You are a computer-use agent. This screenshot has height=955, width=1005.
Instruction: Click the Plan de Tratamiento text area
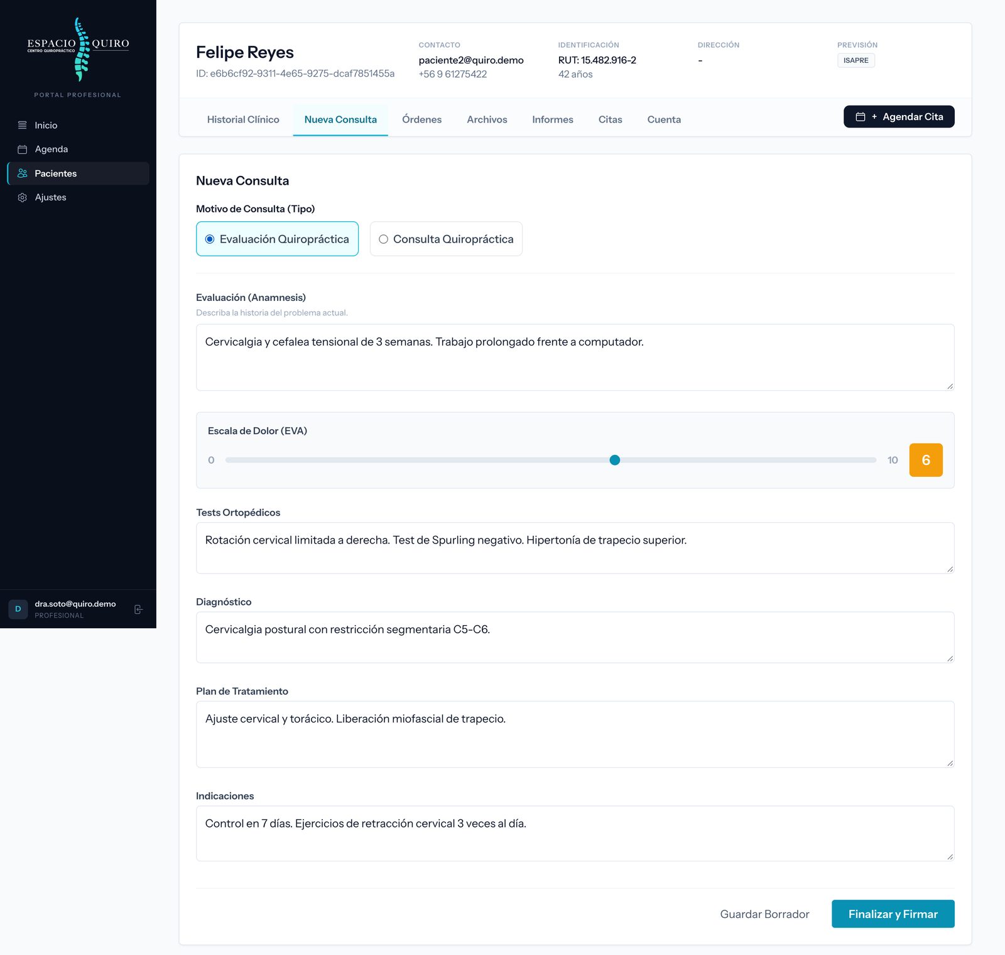click(575, 734)
